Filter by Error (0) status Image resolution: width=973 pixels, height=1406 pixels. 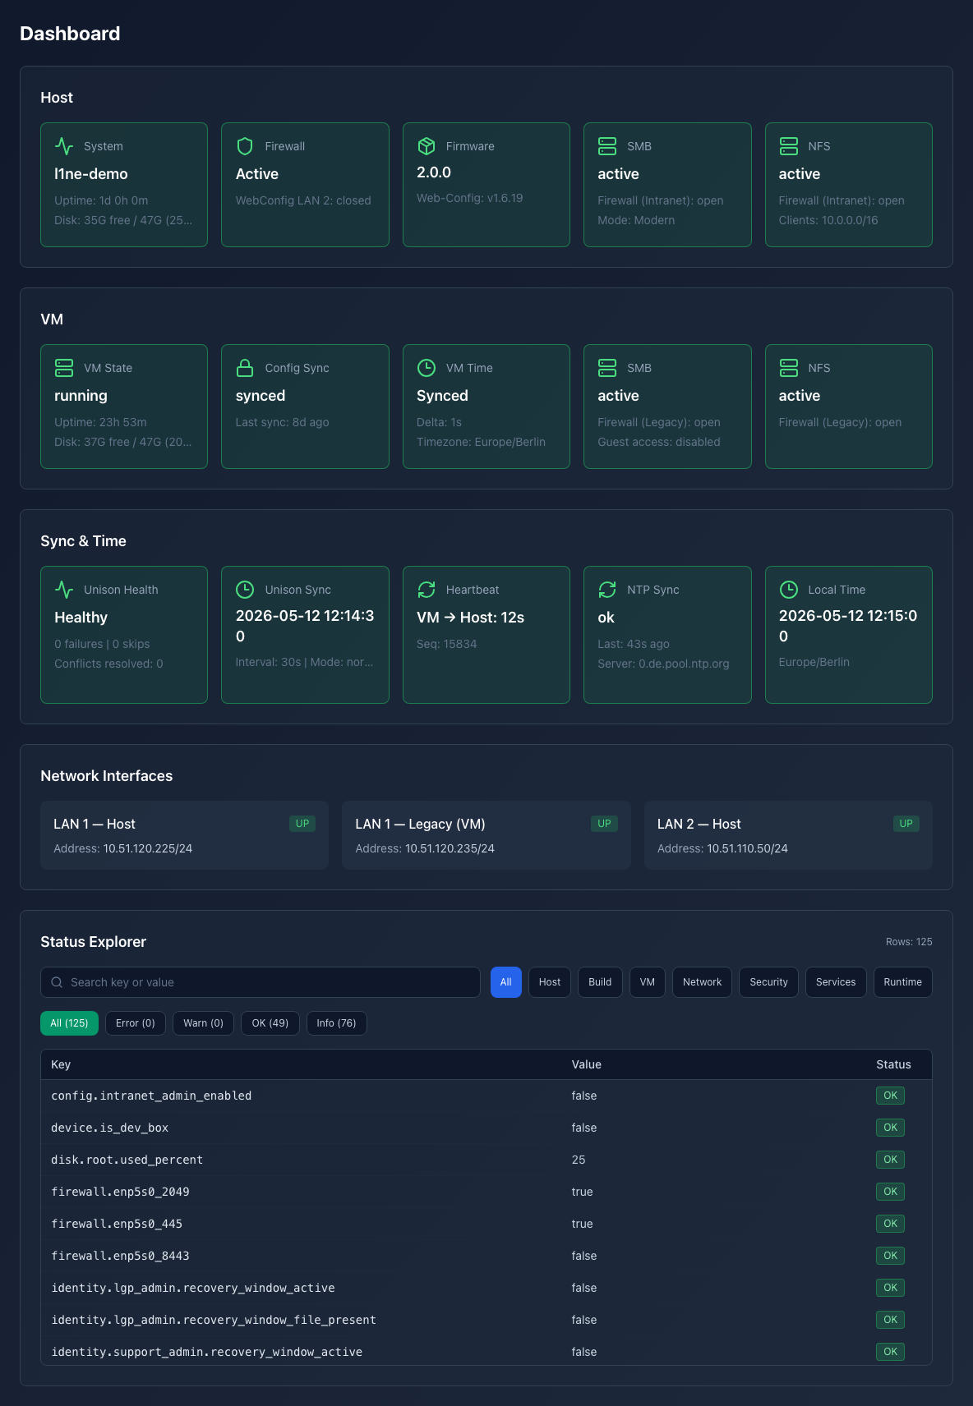[136, 1023]
